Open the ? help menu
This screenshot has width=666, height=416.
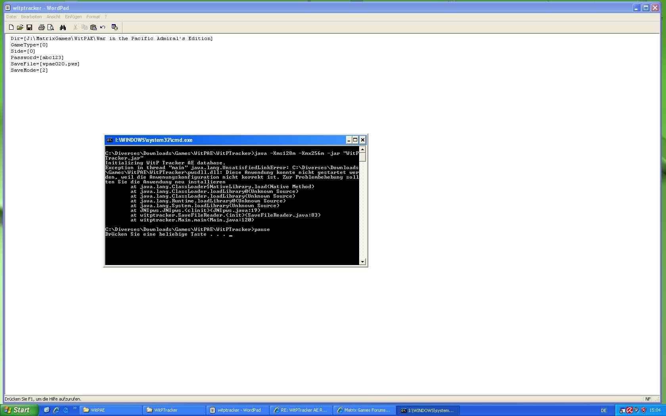pyautogui.click(x=106, y=17)
